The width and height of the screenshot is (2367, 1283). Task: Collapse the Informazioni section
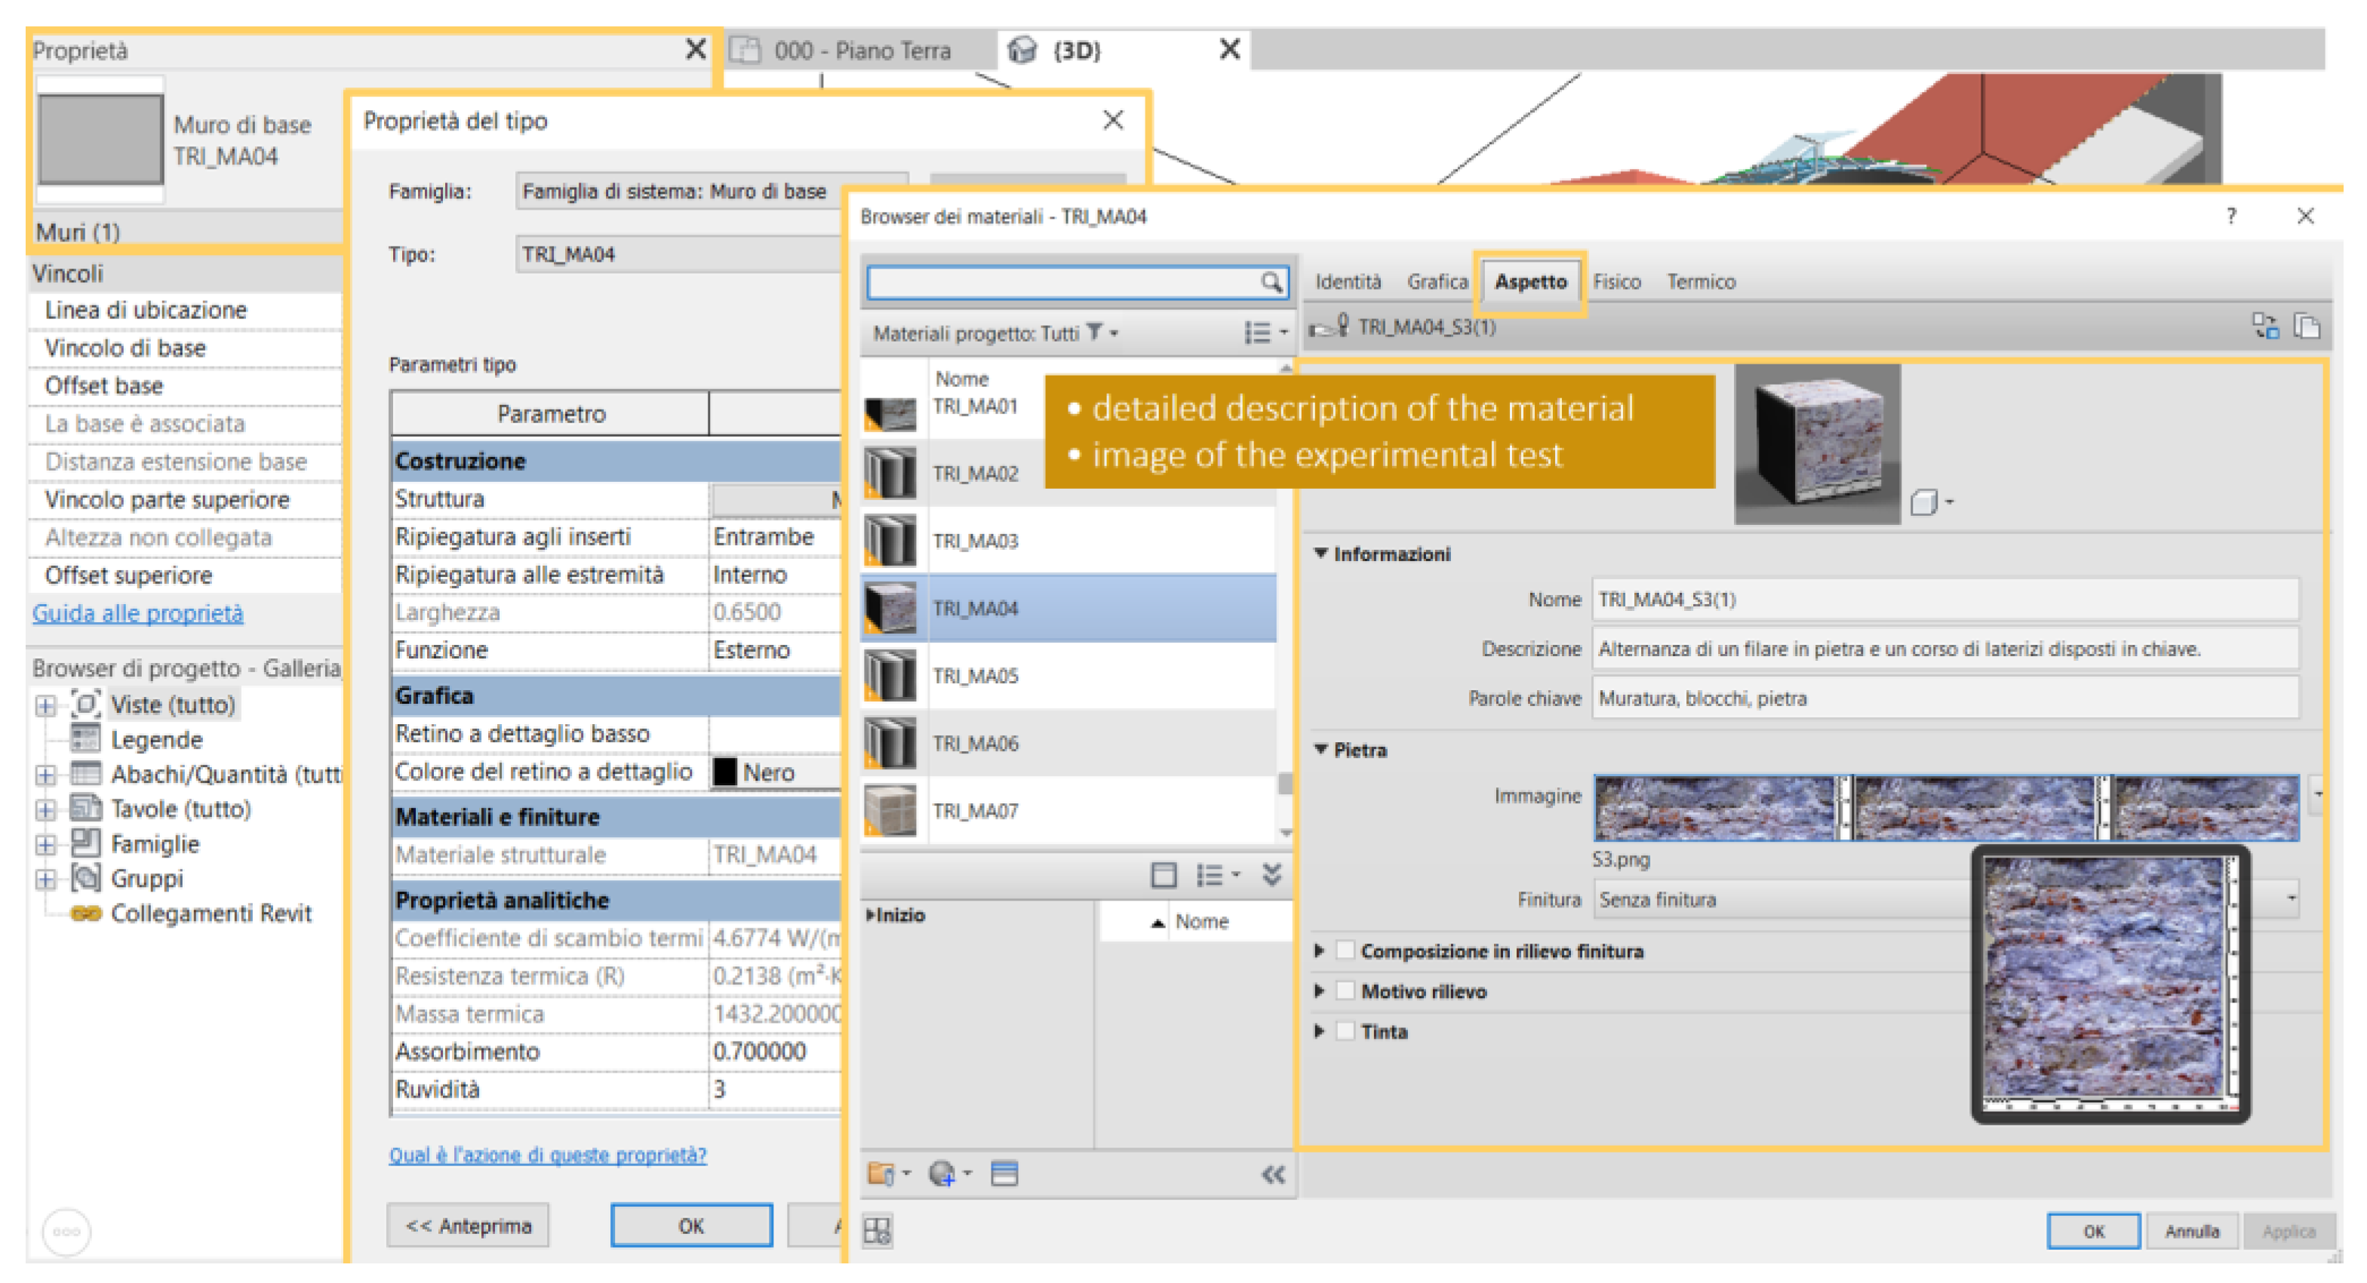[1321, 554]
